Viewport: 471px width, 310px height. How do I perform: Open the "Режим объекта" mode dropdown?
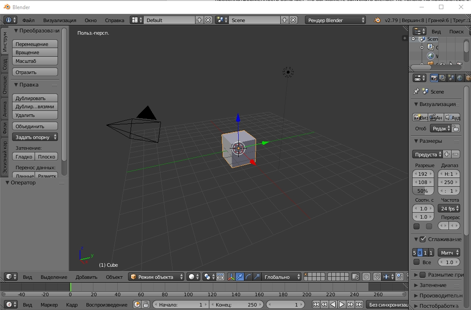point(156,277)
